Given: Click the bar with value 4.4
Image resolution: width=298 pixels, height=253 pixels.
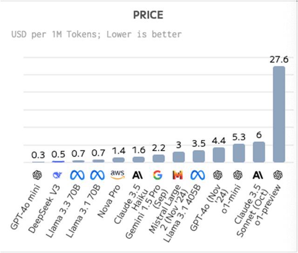Looking at the screenshot, I should (218, 155).
